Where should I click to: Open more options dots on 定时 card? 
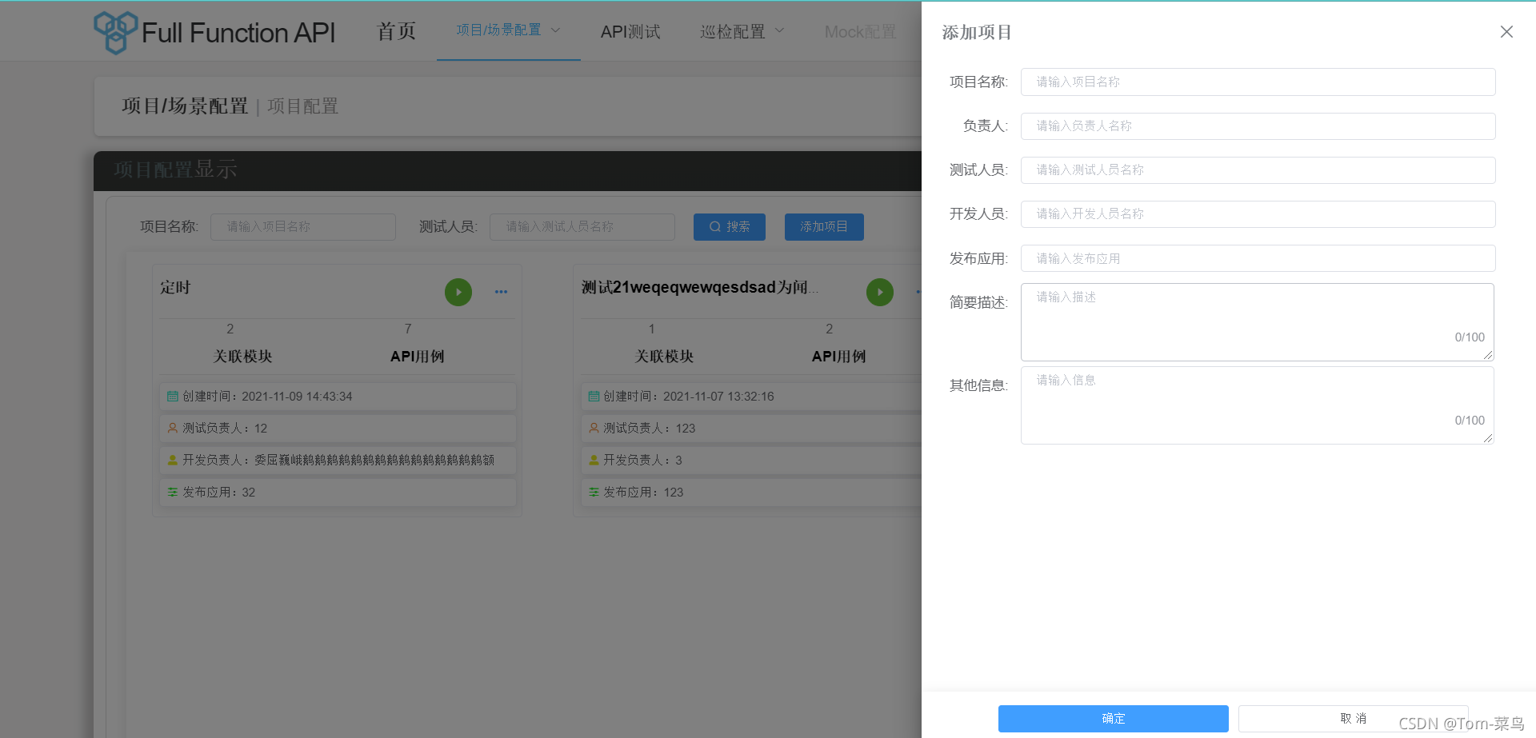501,292
